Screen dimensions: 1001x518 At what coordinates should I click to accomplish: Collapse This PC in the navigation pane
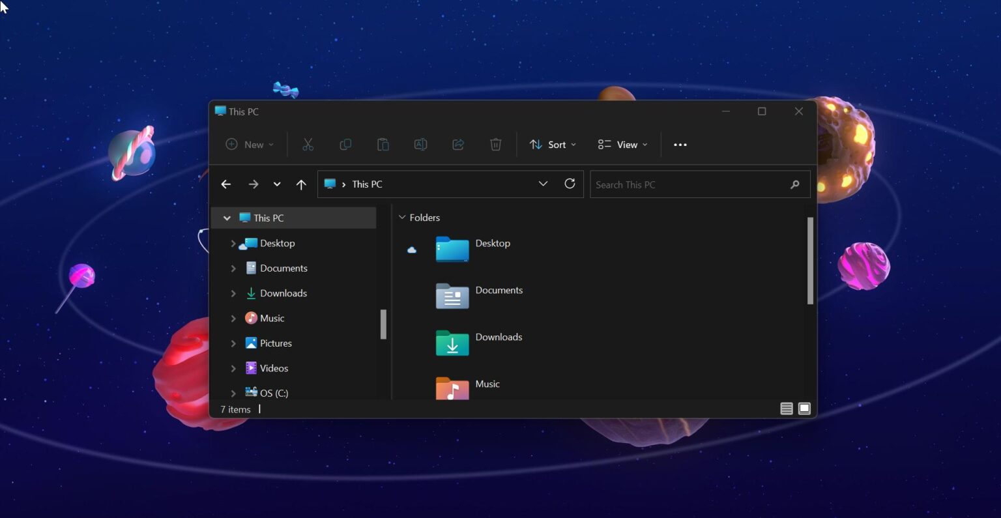pos(227,218)
